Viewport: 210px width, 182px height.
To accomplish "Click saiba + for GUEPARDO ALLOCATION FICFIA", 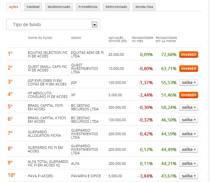I will tap(189, 134).
